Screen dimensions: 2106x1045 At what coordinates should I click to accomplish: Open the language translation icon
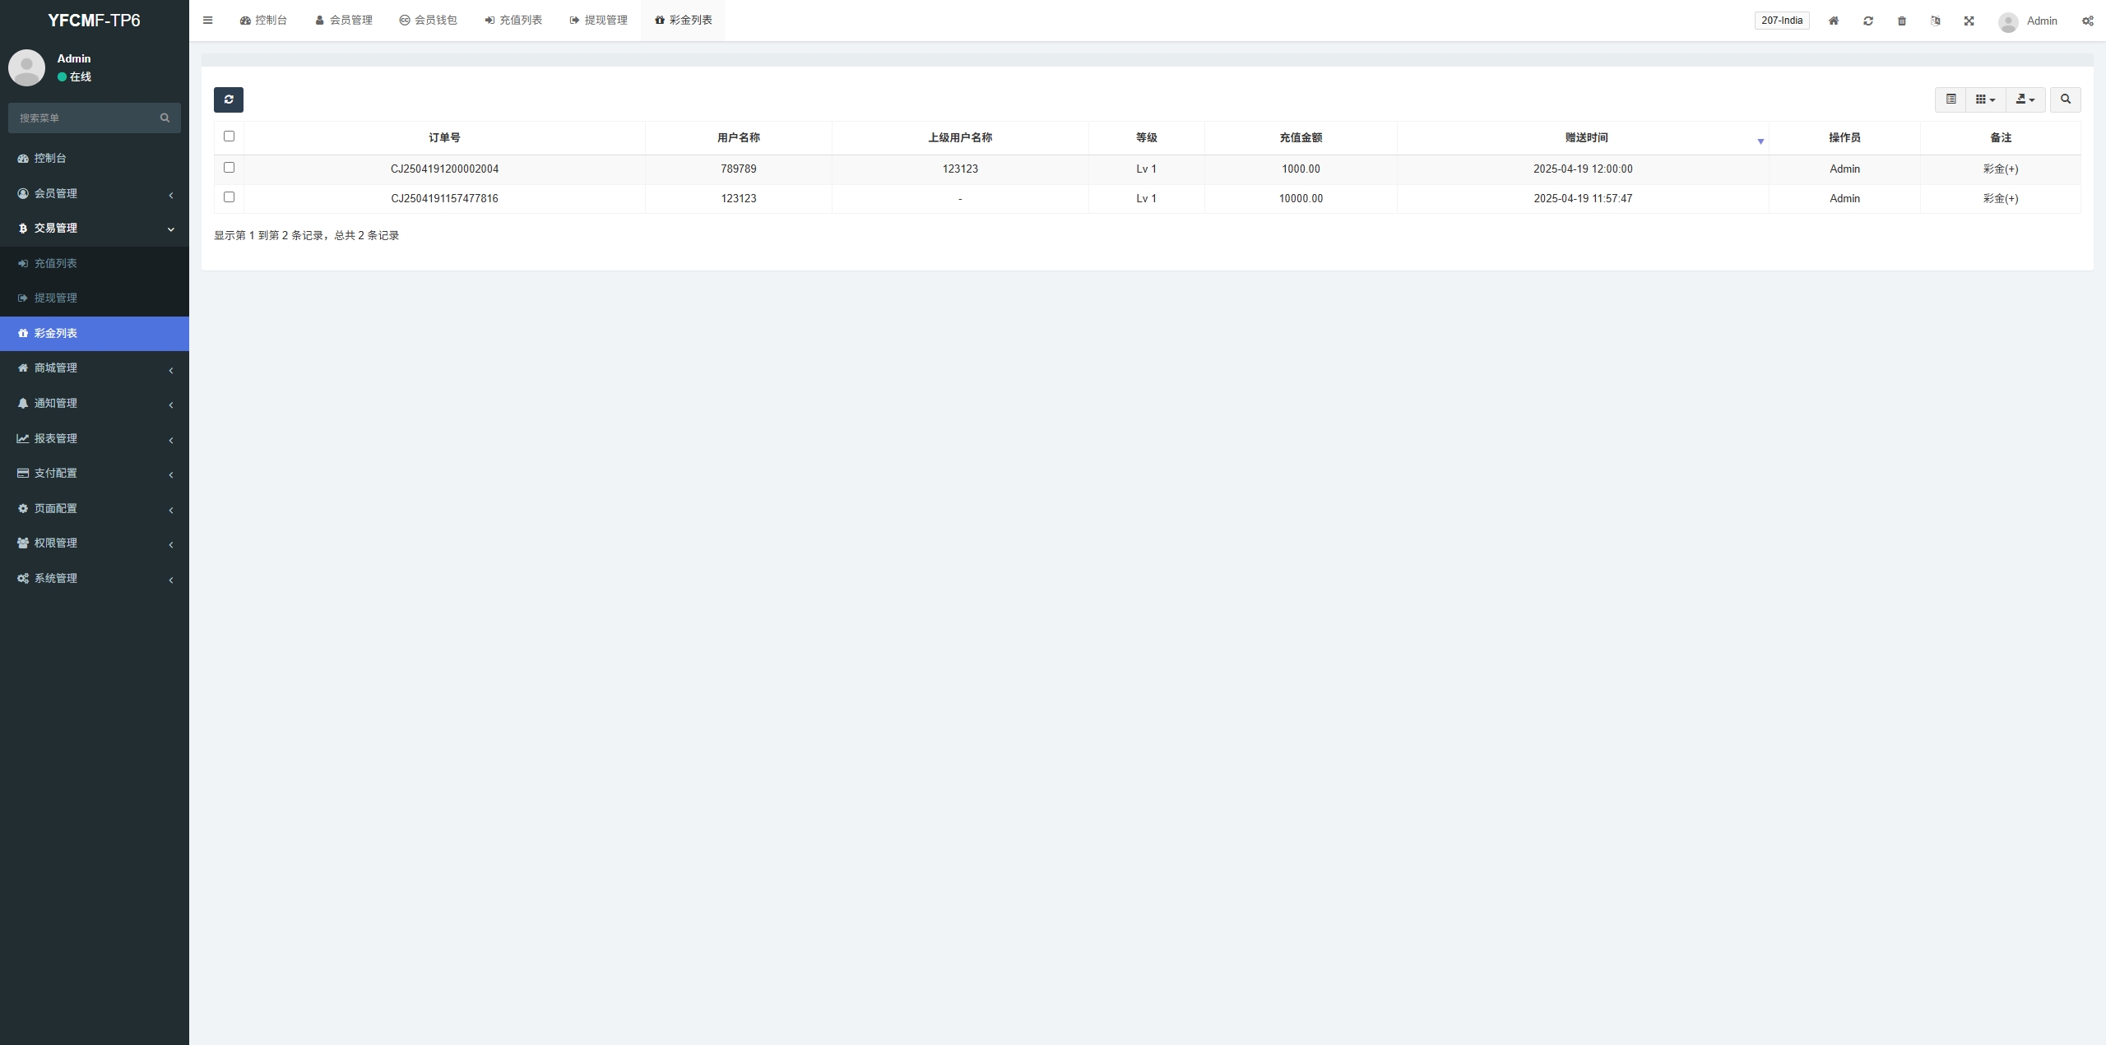(1935, 21)
